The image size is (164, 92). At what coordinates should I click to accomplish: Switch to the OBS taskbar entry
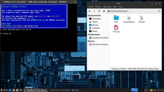(60, 90)
